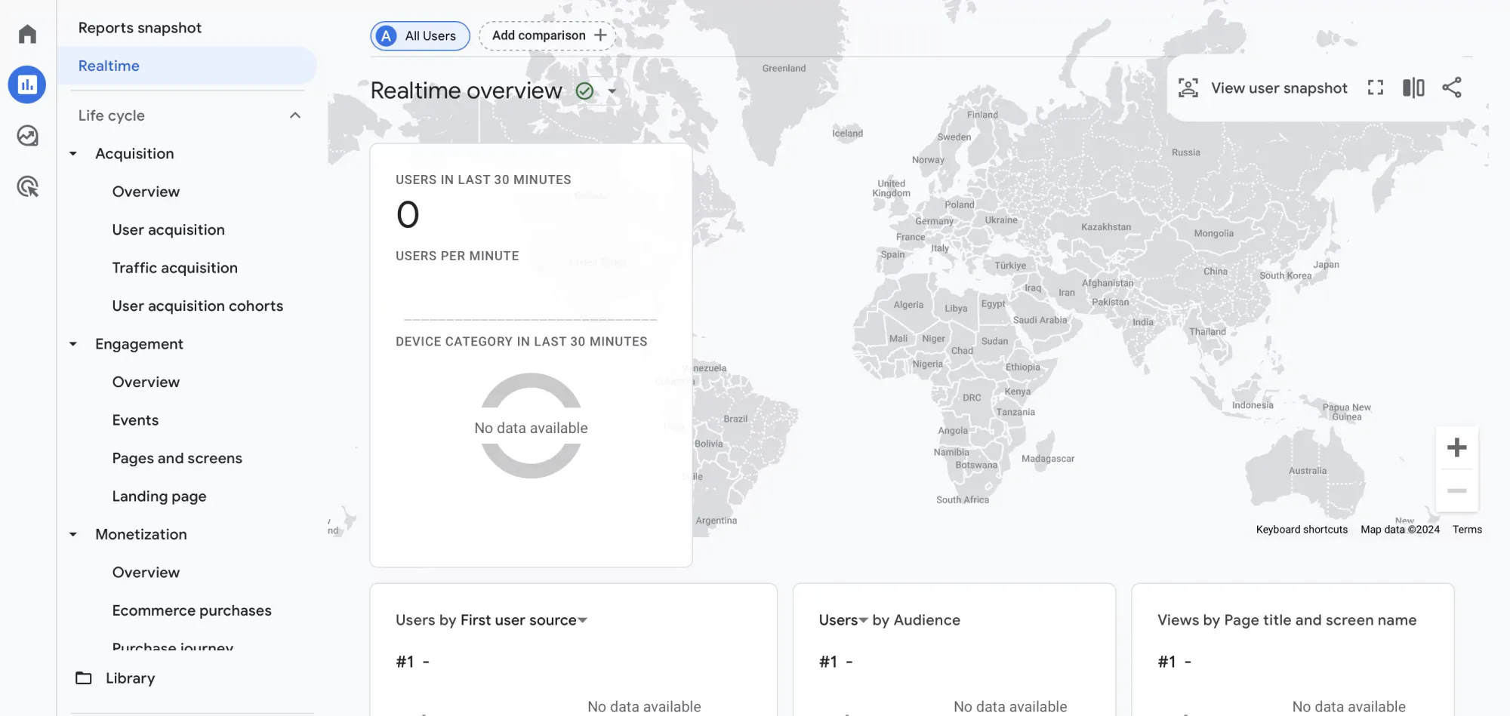Screen dimensions: 1510x716
Task: Zoom in on the world map
Action: click(1456, 447)
